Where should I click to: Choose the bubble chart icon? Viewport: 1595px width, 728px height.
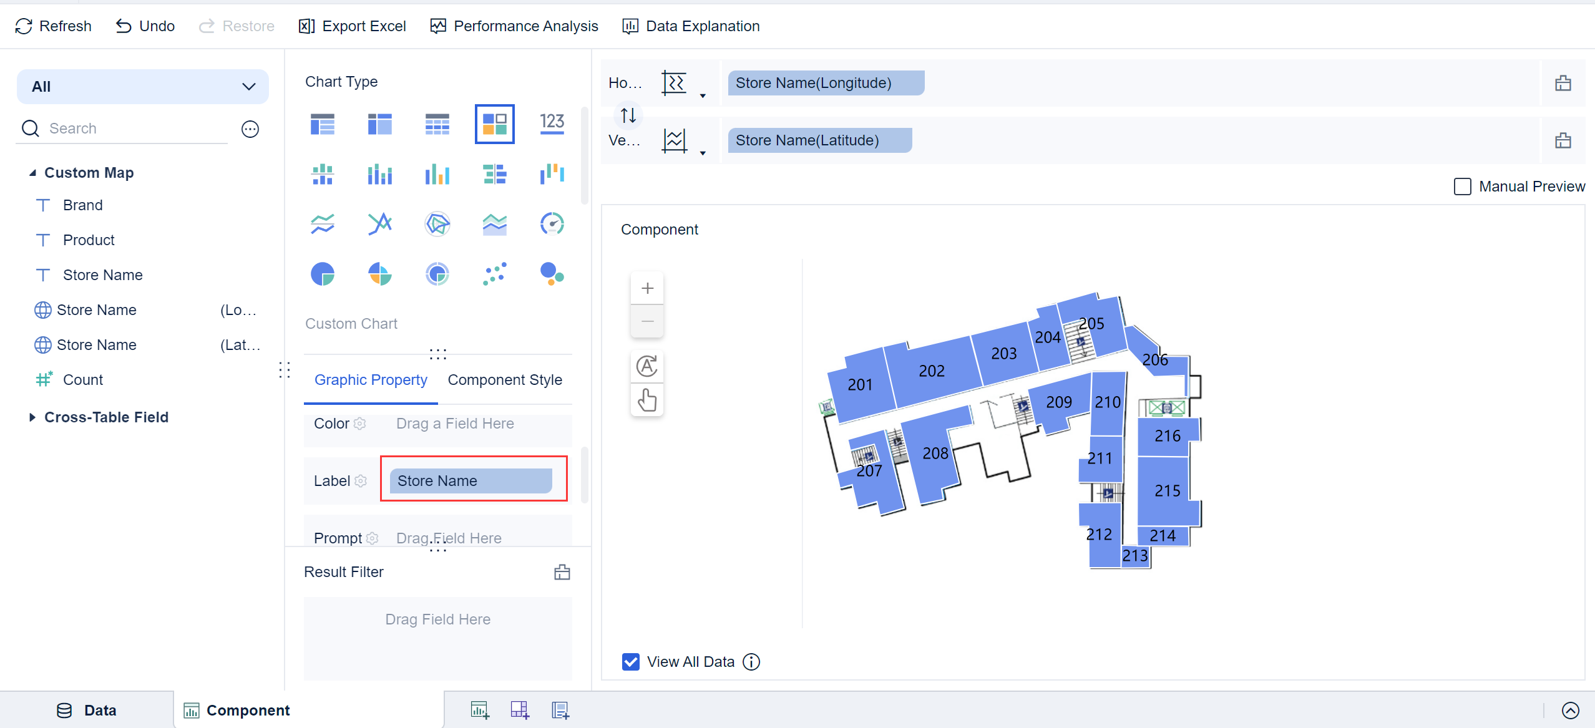click(x=552, y=274)
